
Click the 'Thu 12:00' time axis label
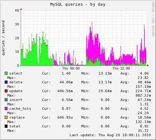click(121, 68)
